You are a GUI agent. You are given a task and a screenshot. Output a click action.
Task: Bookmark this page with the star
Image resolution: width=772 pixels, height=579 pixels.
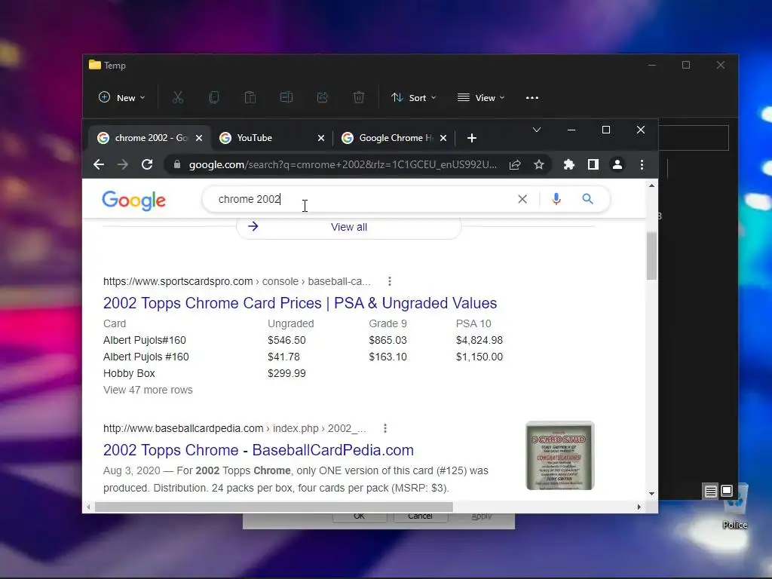tap(539, 164)
